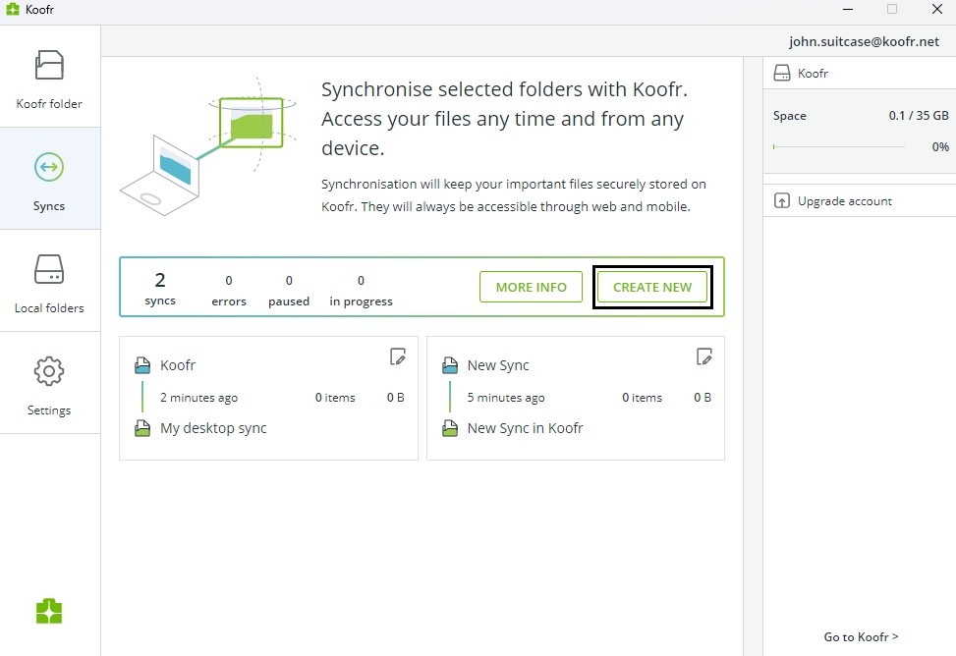Screen dimensions: 956x656
Task: Click the Space usage progress bar
Action: [x=839, y=147]
